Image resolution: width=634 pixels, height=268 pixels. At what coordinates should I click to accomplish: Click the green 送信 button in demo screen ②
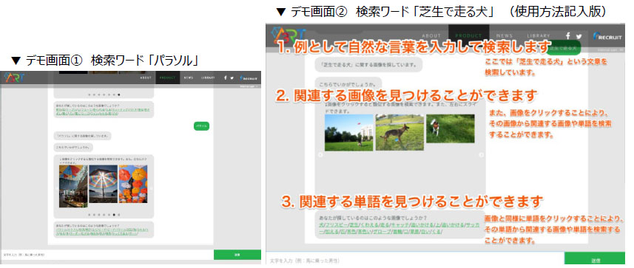[595, 260]
